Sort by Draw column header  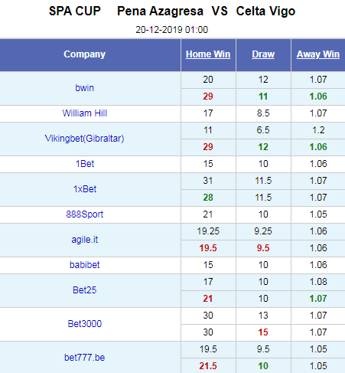[x=263, y=54]
